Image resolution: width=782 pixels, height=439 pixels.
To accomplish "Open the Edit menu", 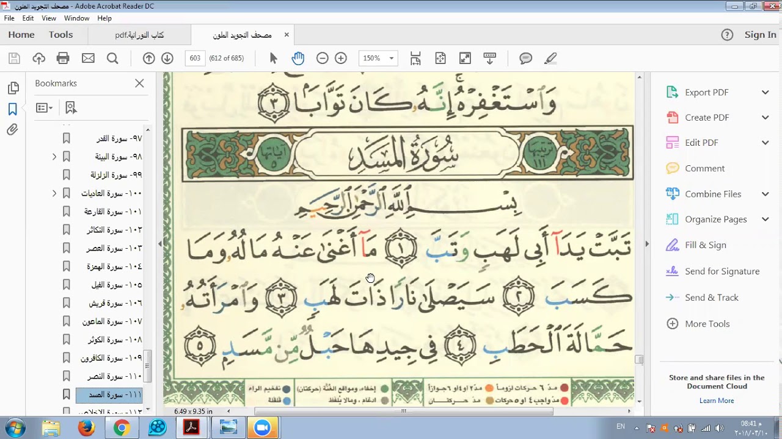I will coord(28,18).
